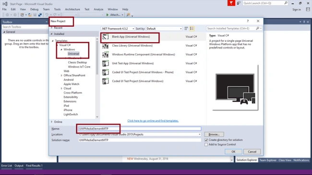Click the Search Toolbox field
The height and width of the screenshot is (175, 312).
[x=24, y=27]
